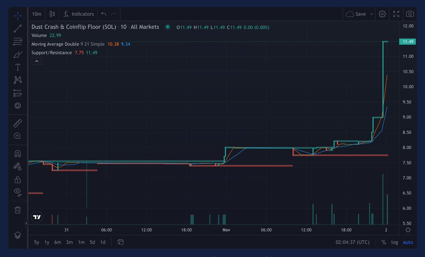Select the brush drawing tool
The height and width of the screenshot is (257, 425).
point(18,55)
